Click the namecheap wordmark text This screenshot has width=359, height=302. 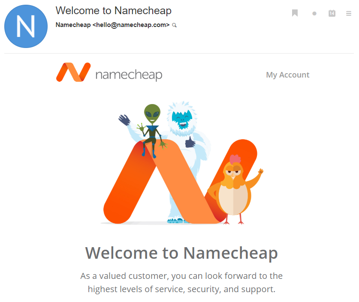129,75
